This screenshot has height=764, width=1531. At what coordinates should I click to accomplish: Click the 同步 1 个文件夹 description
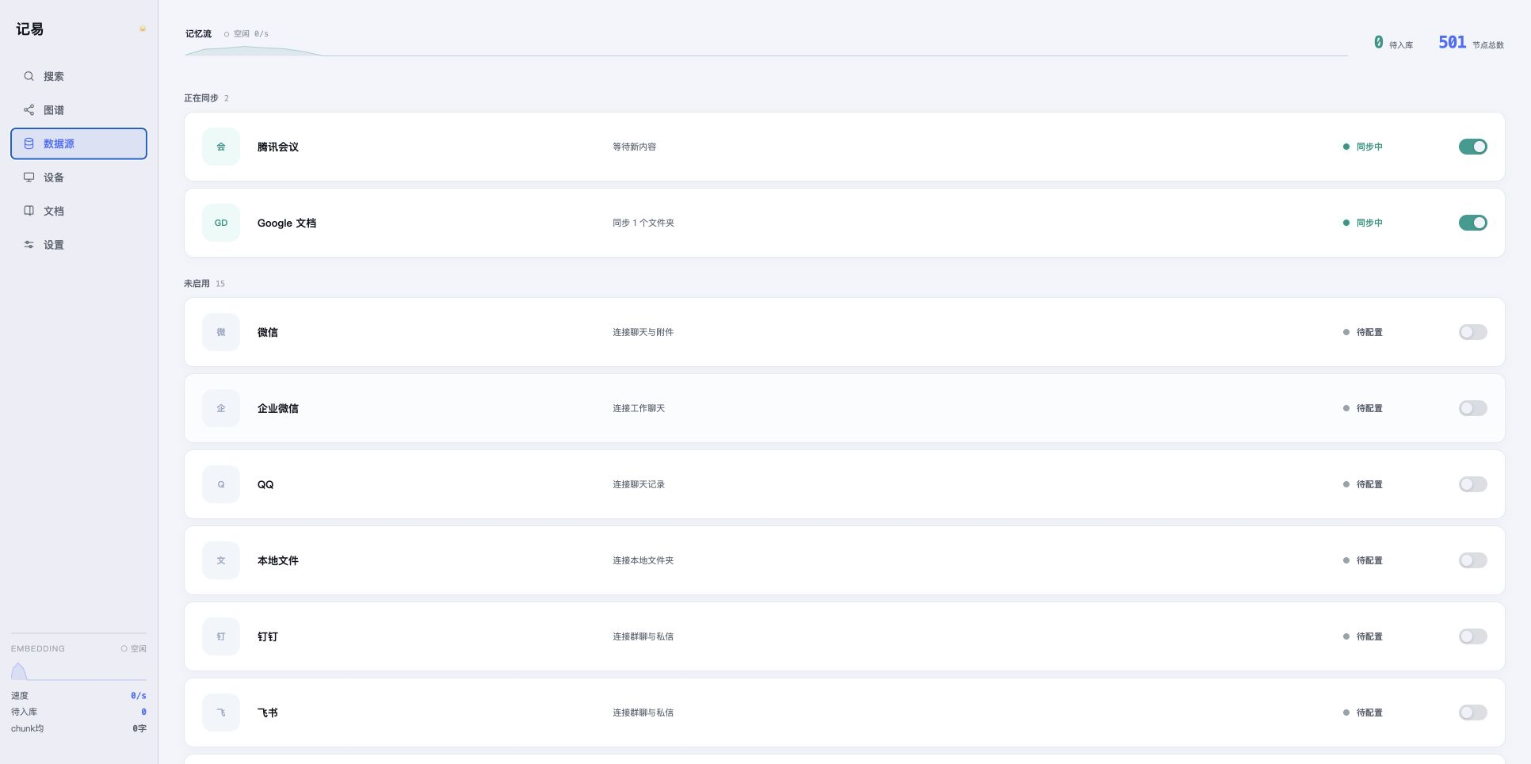click(x=643, y=223)
